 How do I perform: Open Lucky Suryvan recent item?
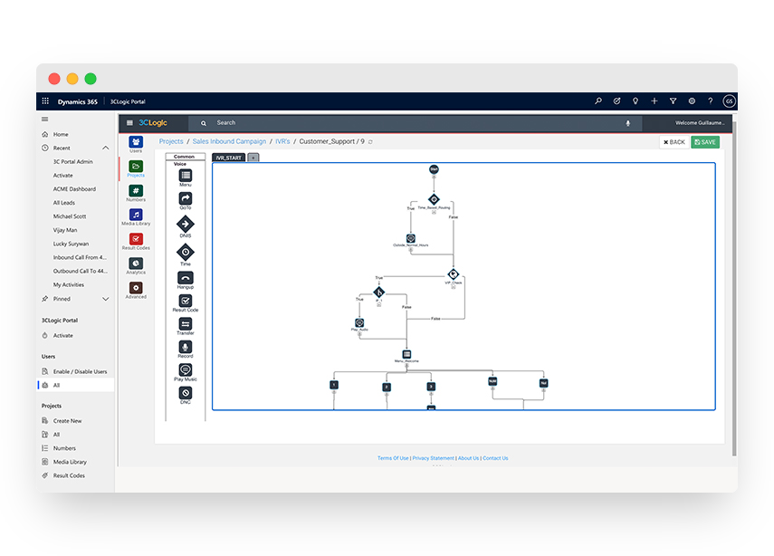click(72, 244)
